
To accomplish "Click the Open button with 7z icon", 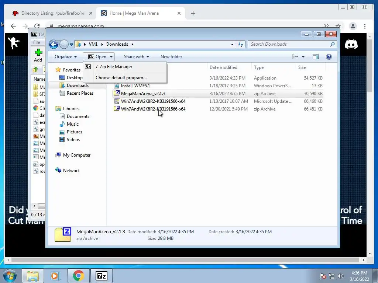I will pyautogui.click(x=96, y=57).
